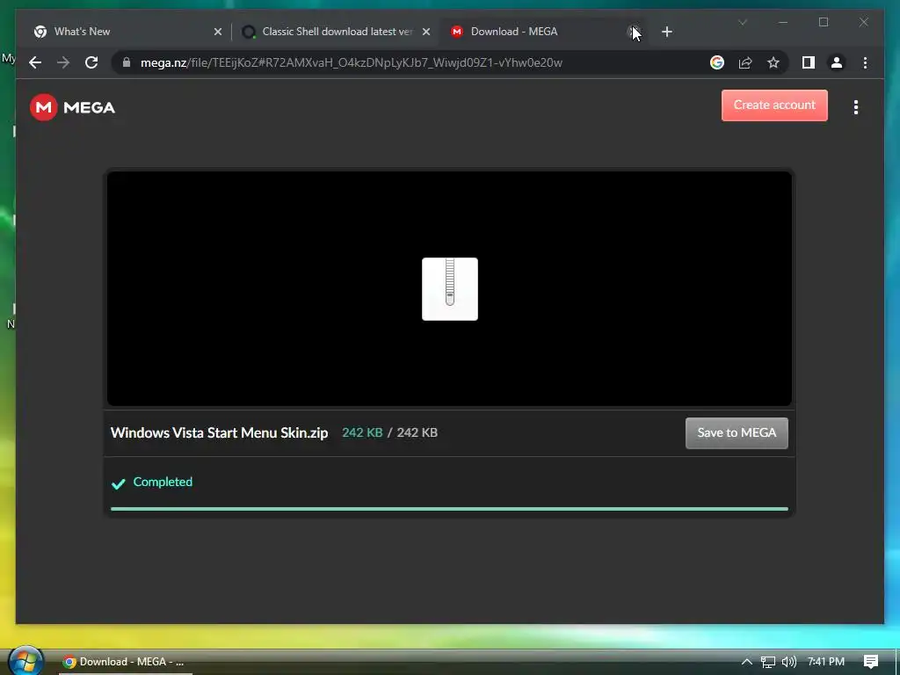Minimize the Chrome window
900x675 pixels.
click(x=783, y=22)
